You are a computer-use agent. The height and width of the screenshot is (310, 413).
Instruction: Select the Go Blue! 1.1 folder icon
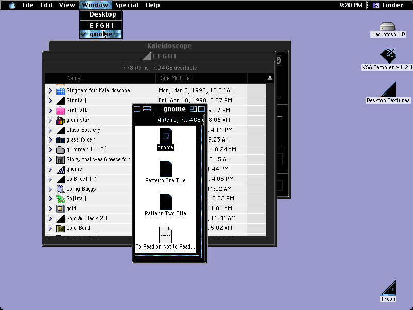60,179
